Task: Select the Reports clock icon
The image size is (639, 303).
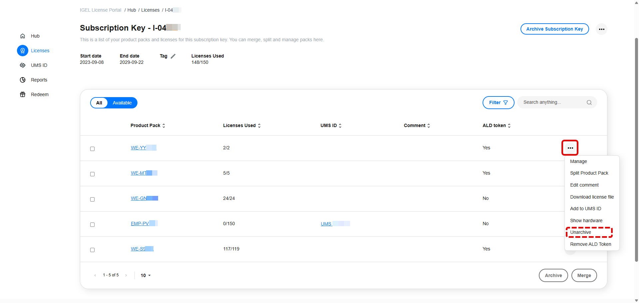Action: (22, 80)
